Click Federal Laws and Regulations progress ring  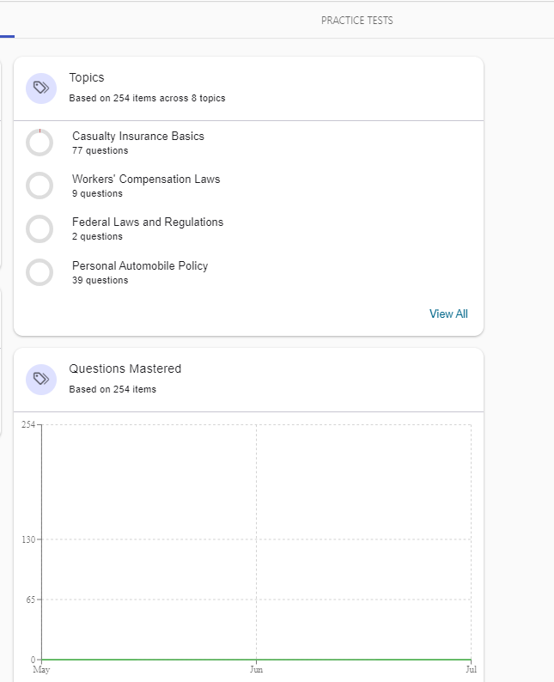(x=40, y=228)
